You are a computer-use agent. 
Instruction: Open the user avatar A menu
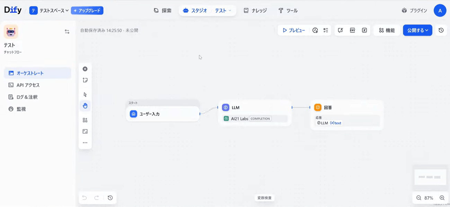[440, 11]
